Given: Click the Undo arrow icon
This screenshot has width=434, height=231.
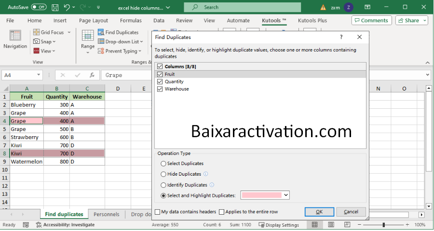Looking at the screenshot, I should (x=67, y=7).
